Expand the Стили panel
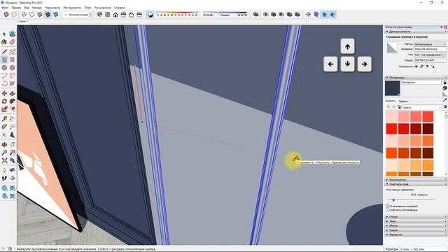The height and width of the screenshot is (252, 448). point(416,216)
